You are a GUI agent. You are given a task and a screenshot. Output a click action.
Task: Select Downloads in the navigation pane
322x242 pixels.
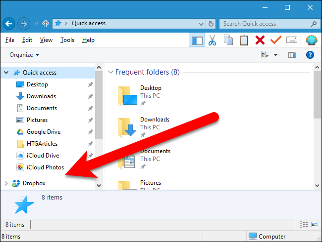point(42,96)
